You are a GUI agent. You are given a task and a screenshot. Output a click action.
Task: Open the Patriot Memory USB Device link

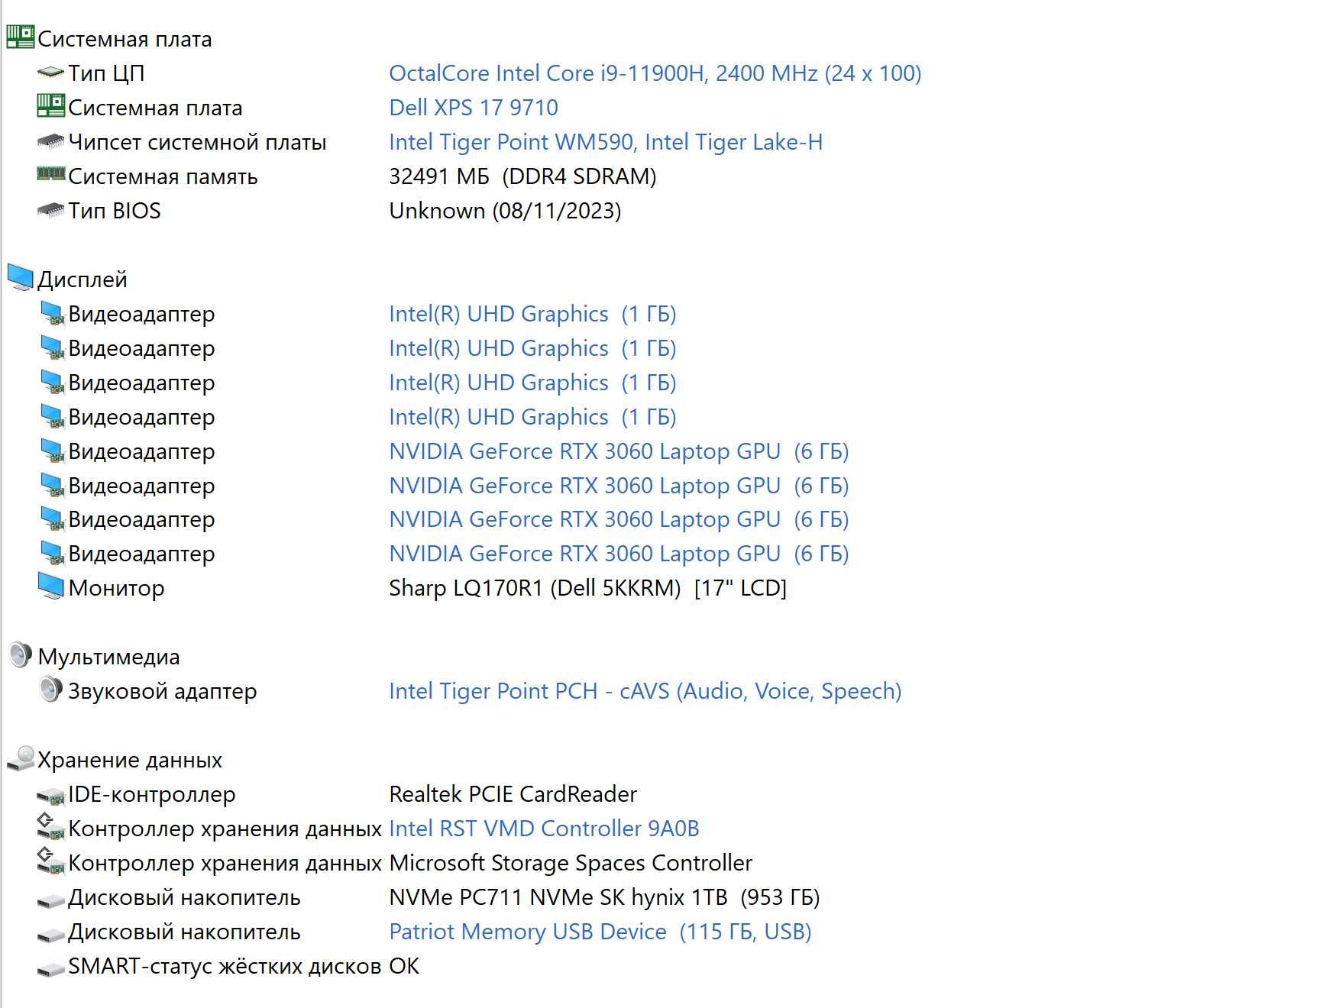(x=600, y=932)
